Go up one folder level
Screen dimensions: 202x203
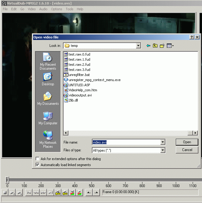tap(155, 46)
